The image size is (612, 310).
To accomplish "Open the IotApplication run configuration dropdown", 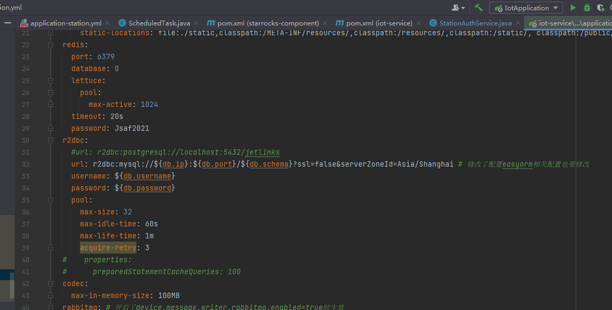I will pos(526,8).
